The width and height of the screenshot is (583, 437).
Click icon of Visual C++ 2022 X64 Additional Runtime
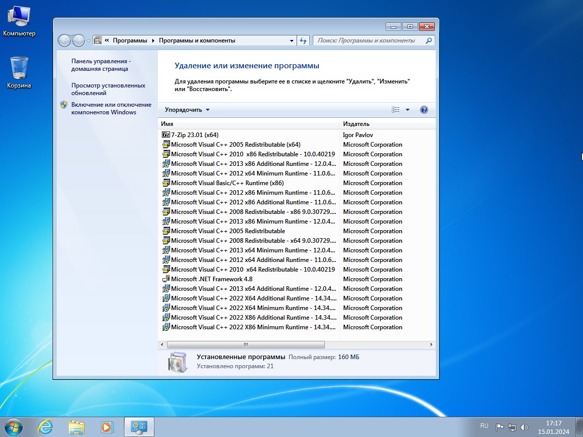pyautogui.click(x=166, y=298)
